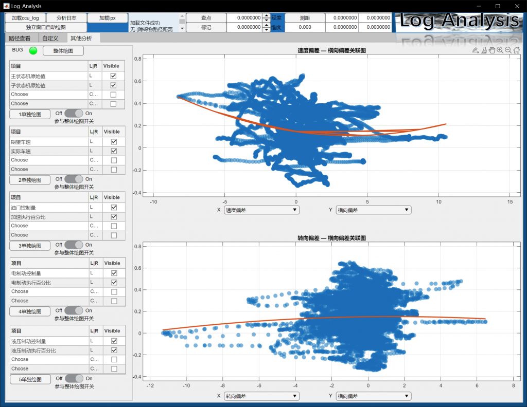
Task: Toggle the switch beside 1单独绘图
Action: tap(74, 113)
